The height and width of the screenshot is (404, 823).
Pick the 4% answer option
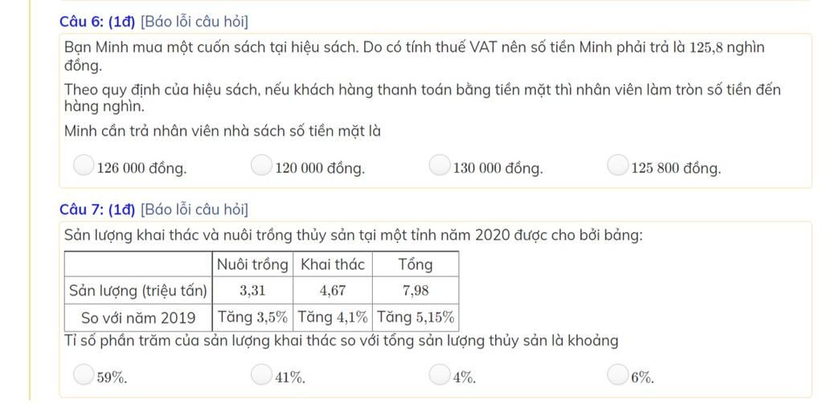440,374
